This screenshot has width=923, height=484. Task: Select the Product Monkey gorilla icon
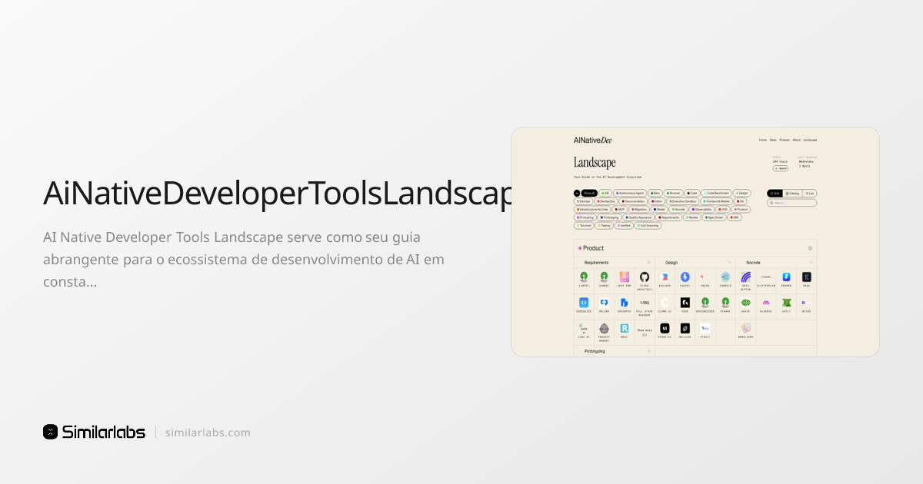[604, 328]
